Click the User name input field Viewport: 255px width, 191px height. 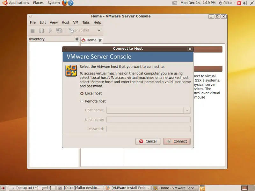148,120
